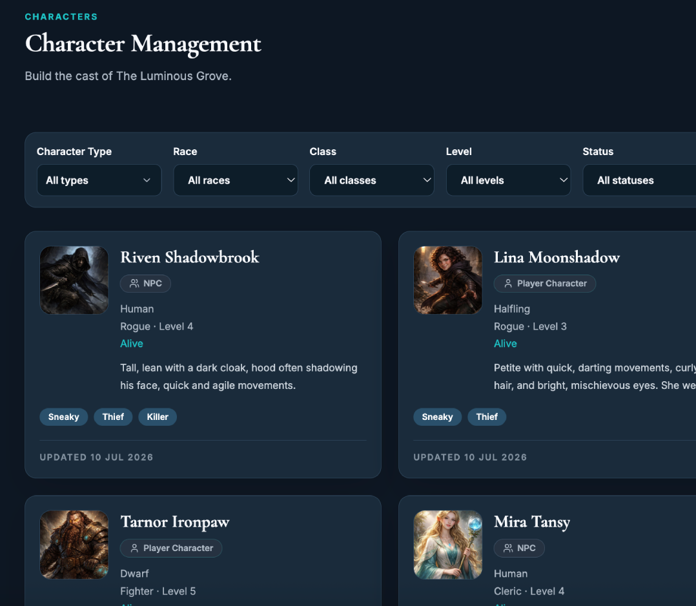The height and width of the screenshot is (606, 696).
Task: Open Riven Shadowbrook character name
Action: click(190, 257)
